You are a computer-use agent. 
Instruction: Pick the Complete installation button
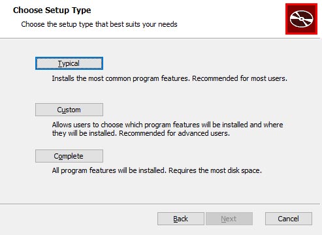tap(69, 156)
